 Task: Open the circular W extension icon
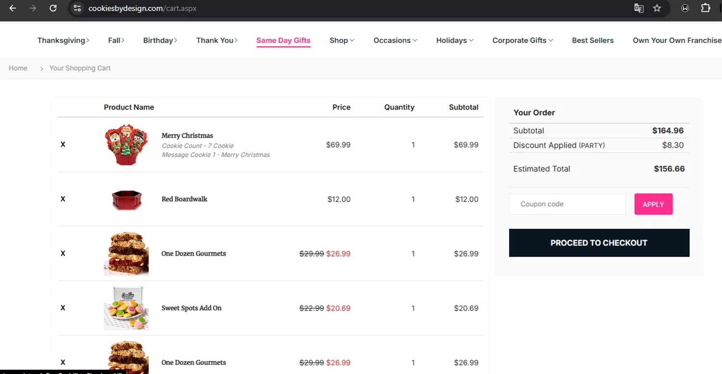pos(685,8)
